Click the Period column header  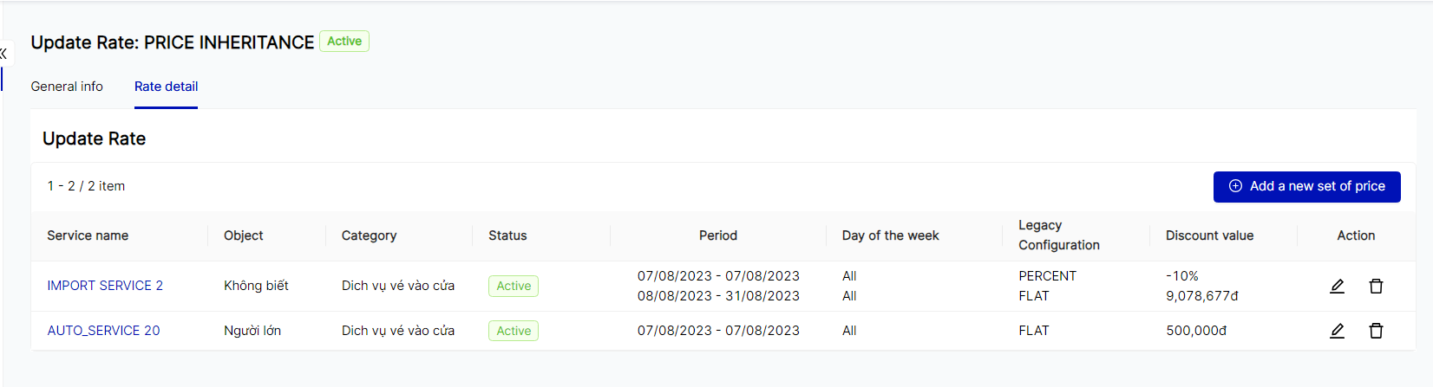[x=718, y=235]
